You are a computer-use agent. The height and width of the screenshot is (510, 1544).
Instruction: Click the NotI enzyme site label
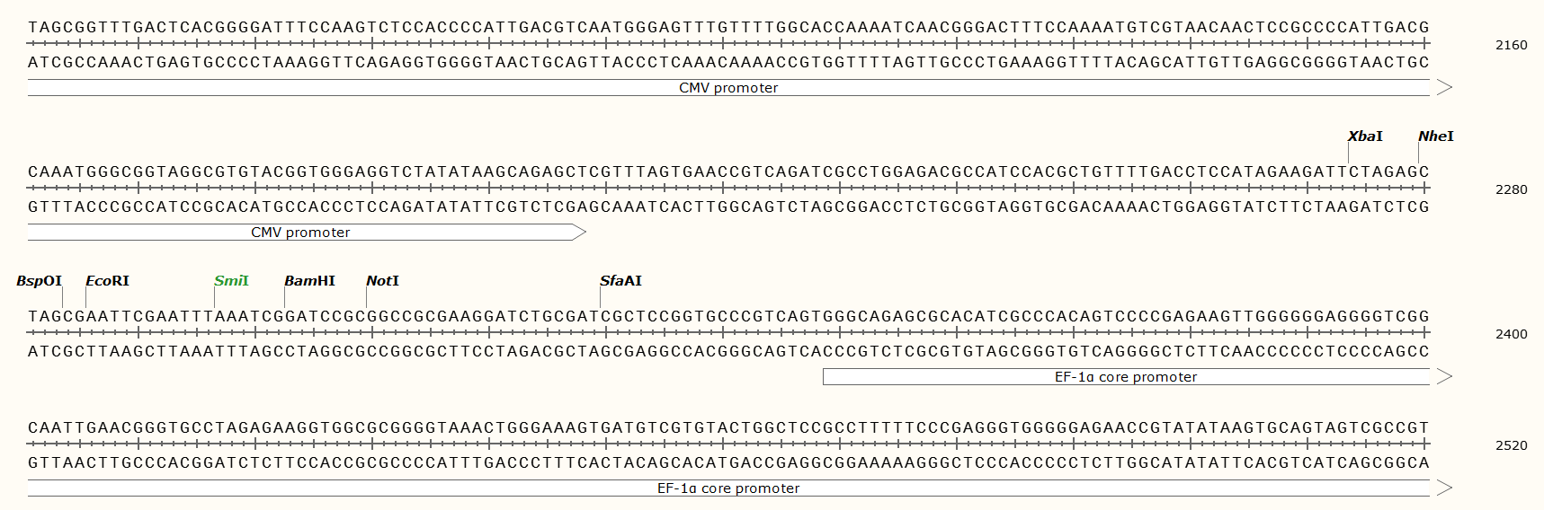click(x=382, y=281)
